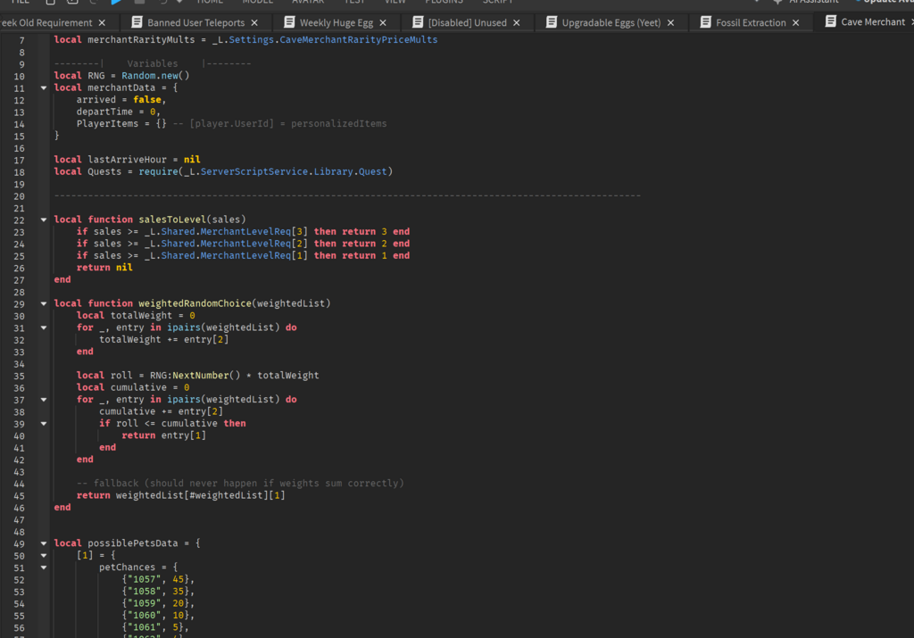Click the Upgradable Eggs (Yeet) script icon
Image resolution: width=914 pixels, height=638 pixels.
551,22
